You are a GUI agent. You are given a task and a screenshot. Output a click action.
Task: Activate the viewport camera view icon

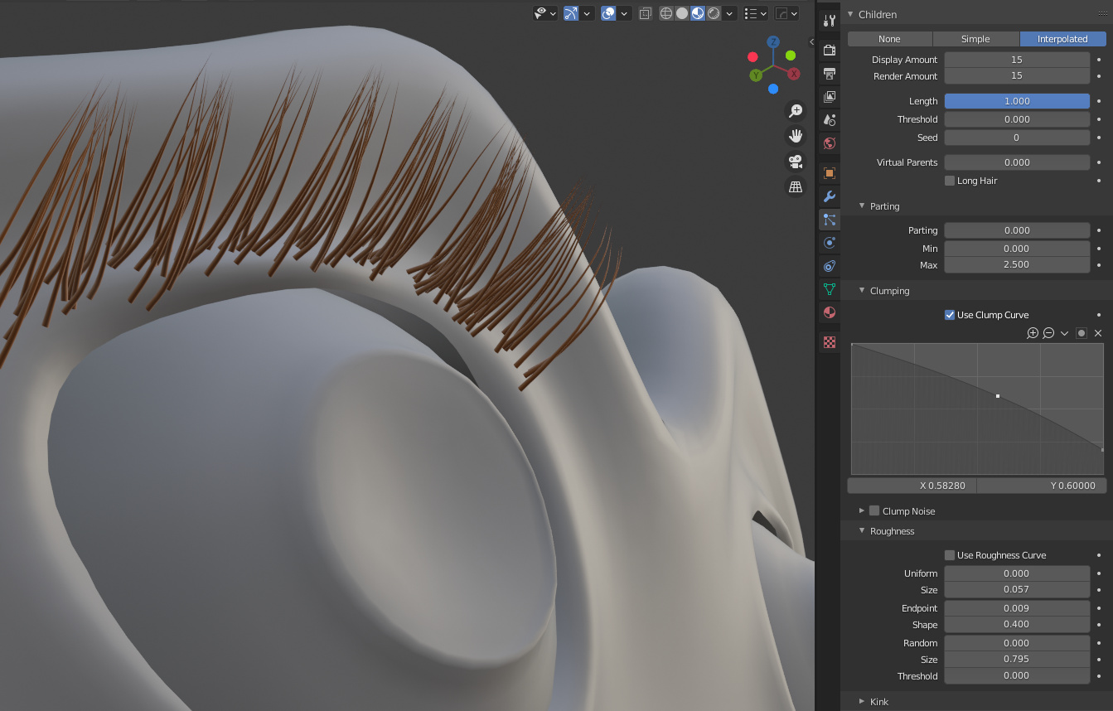(795, 161)
